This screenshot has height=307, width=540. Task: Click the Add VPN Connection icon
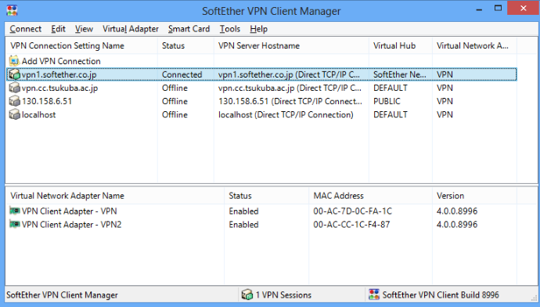[14, 61]
